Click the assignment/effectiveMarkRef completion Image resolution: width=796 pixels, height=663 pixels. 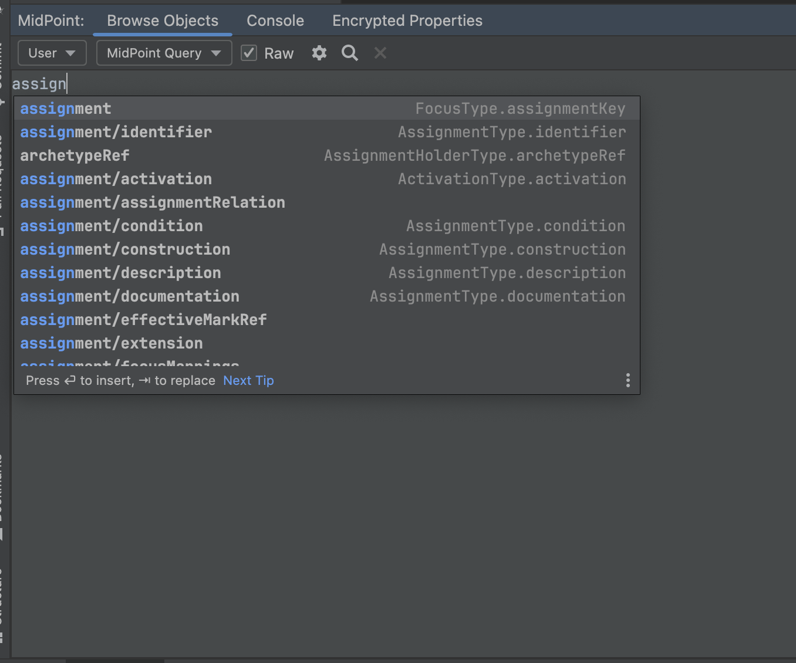(144, 320)
